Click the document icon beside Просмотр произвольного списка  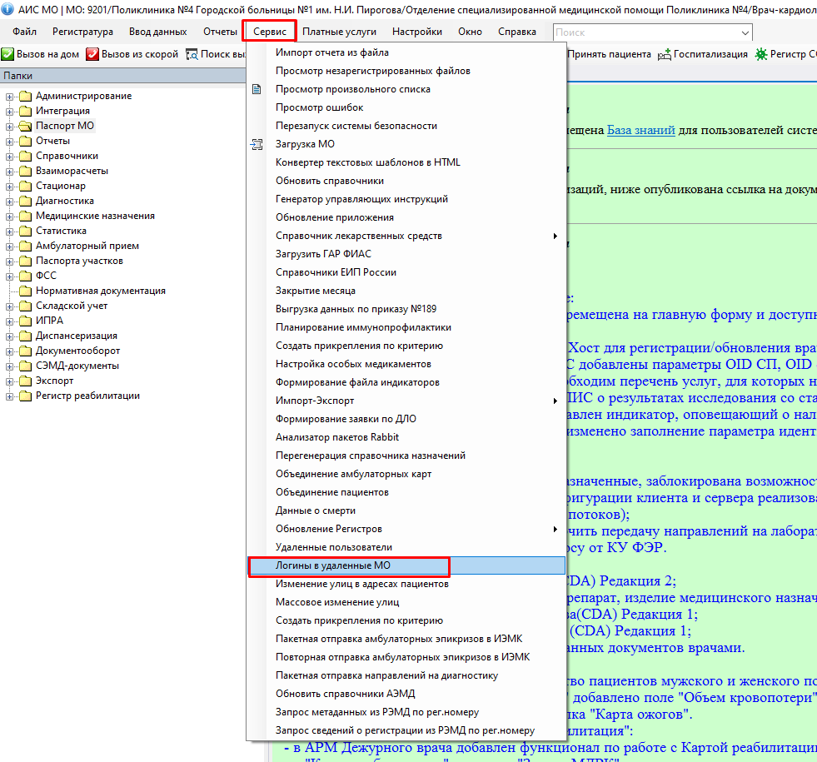[257, 89]
